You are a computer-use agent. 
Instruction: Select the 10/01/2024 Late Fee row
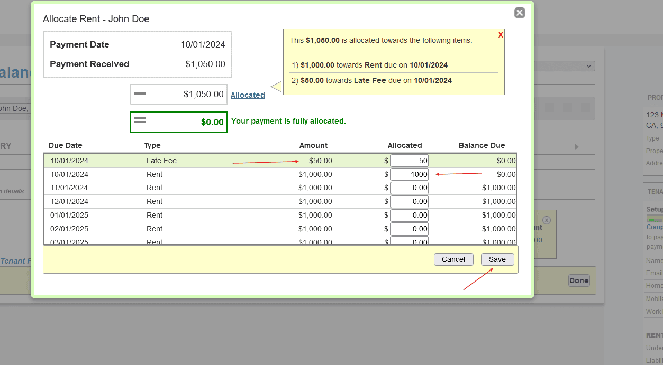pos(212,161)
